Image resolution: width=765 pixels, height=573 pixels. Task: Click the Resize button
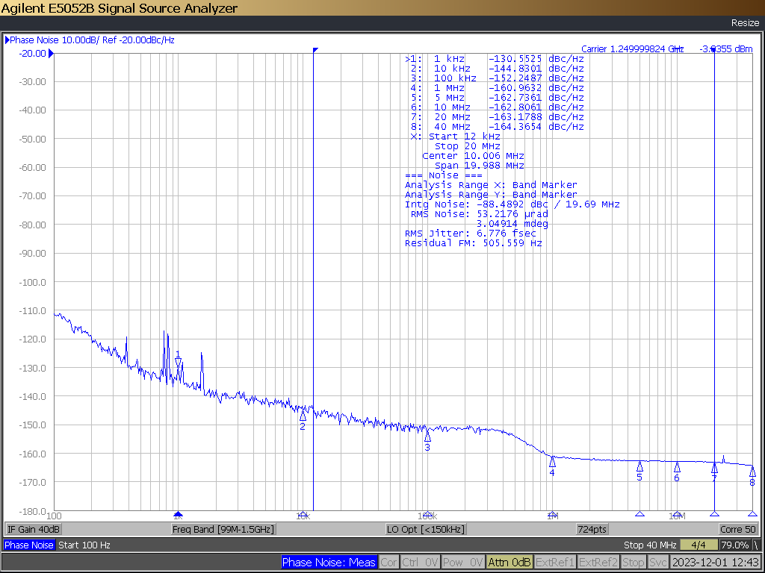pyautogui.click(x=745, y=23)
